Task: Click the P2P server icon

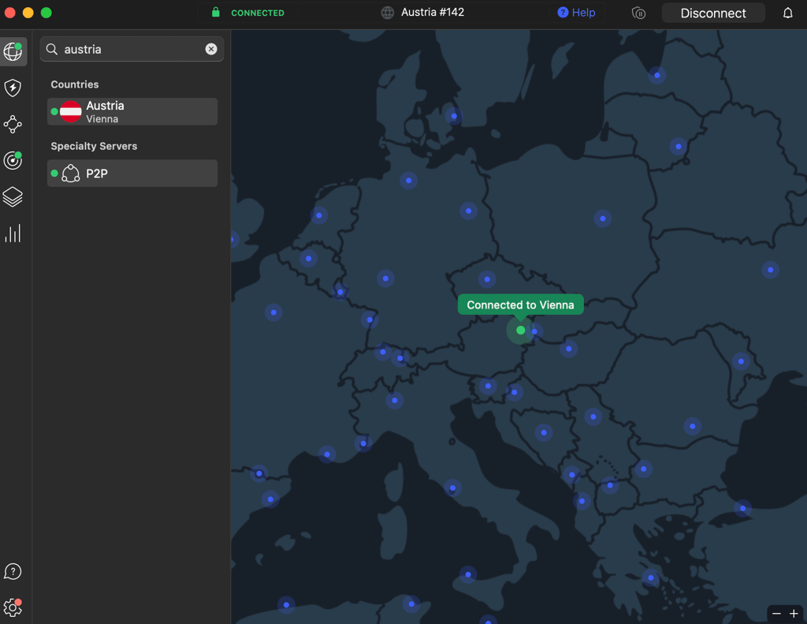Action: click(x=70, y=174)
